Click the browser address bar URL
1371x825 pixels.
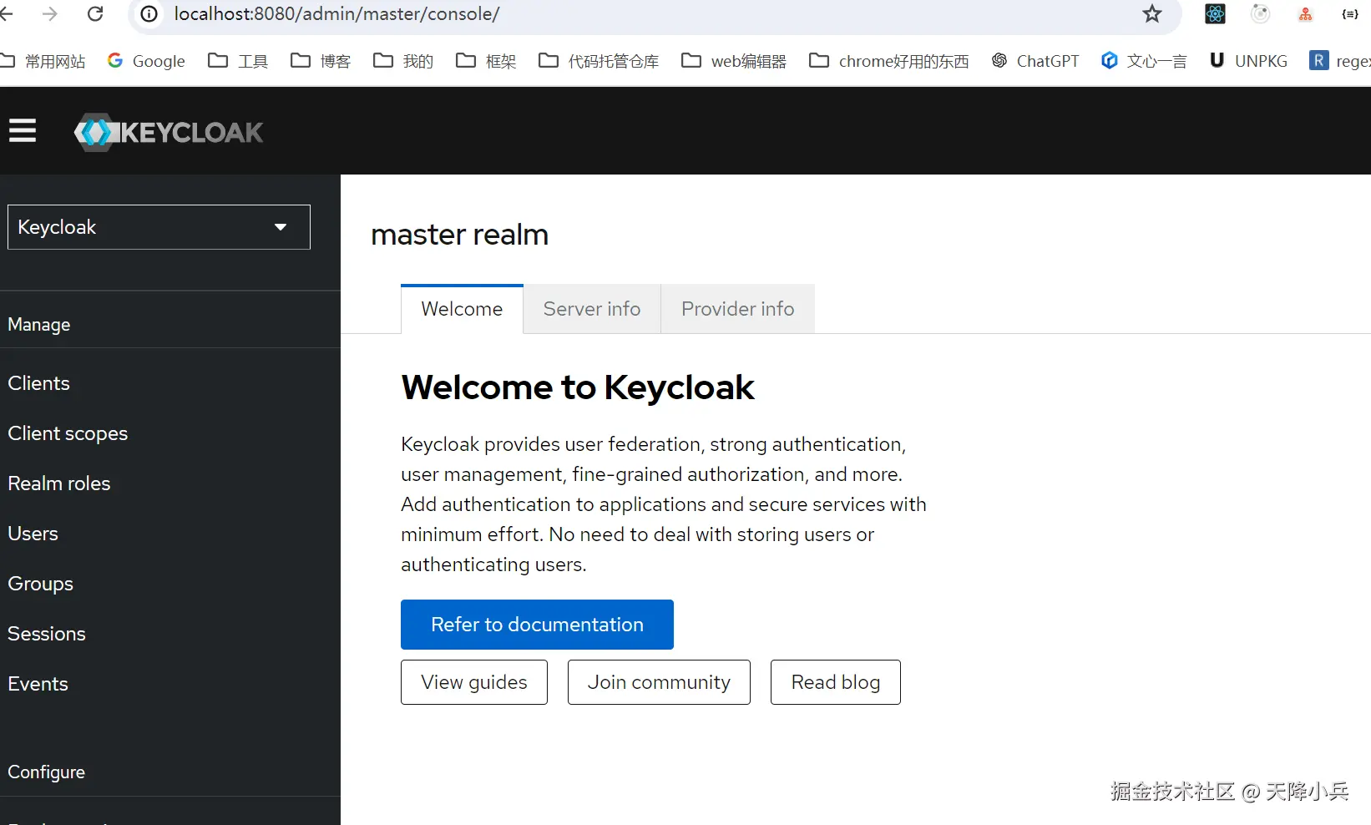click(336, 14)
